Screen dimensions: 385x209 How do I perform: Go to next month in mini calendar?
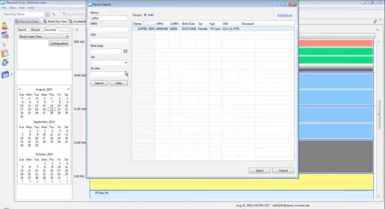pos(68,89)
